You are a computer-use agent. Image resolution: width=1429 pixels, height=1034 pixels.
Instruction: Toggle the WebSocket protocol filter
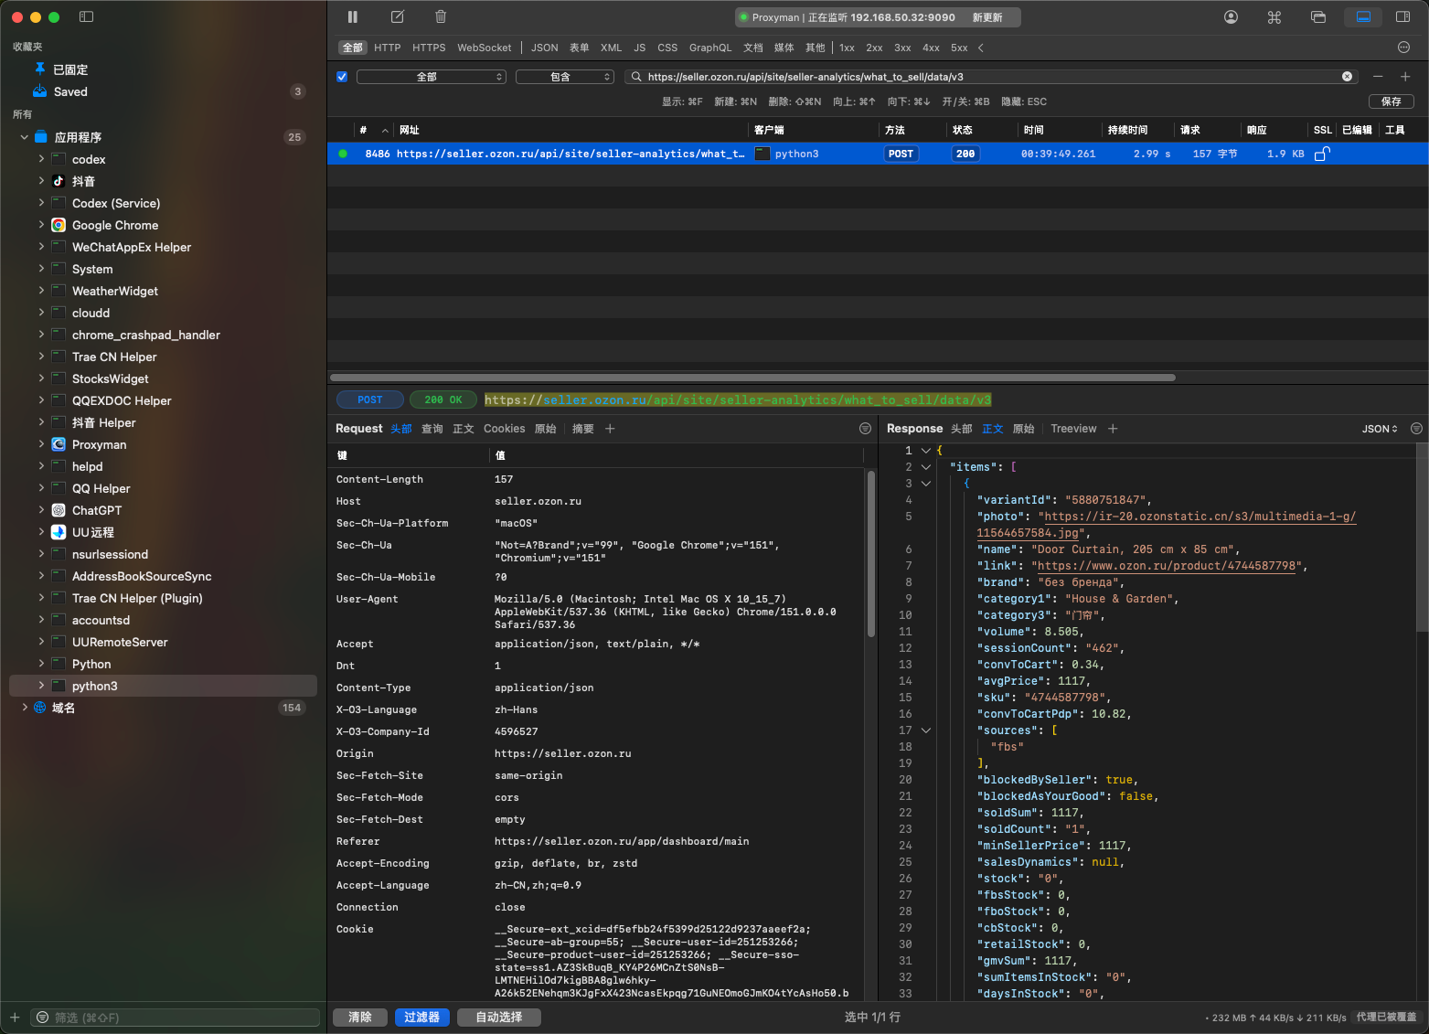[485, 48]
